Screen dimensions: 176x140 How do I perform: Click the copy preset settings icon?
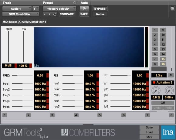55,14
